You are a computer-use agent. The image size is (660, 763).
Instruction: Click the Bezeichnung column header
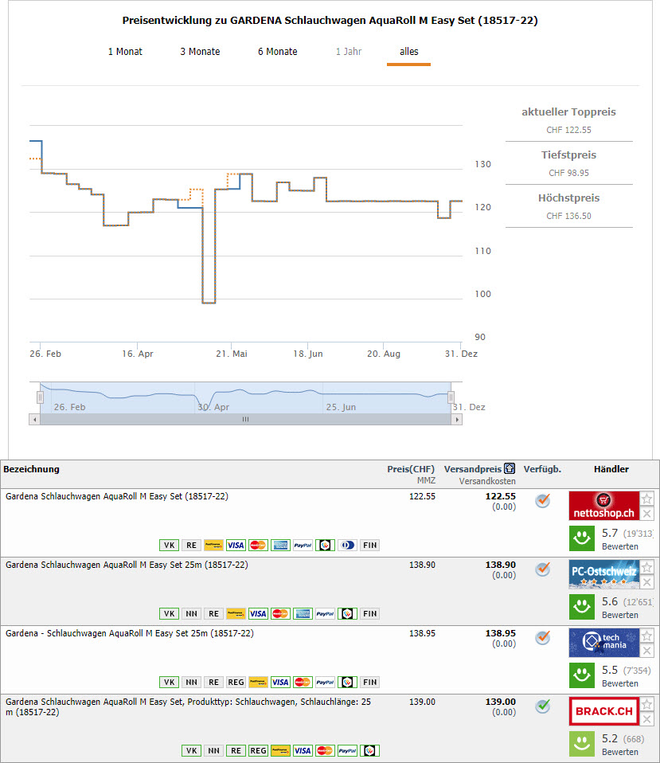tap(32, 469)
